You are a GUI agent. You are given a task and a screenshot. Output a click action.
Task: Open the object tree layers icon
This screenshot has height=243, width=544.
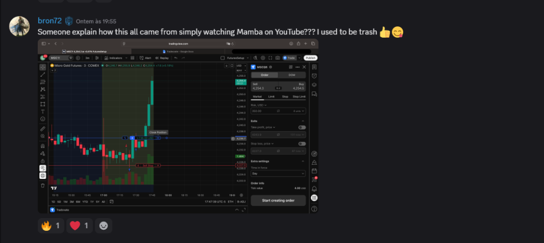coord(314,85)
